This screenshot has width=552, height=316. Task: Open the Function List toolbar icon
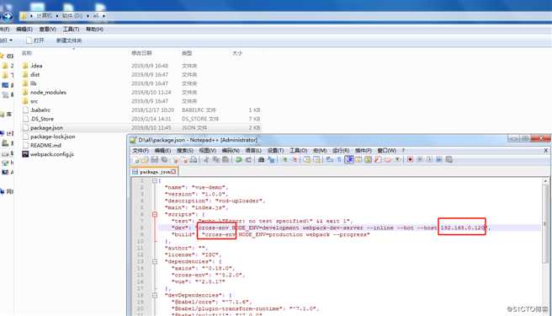[x=377, y=160]
